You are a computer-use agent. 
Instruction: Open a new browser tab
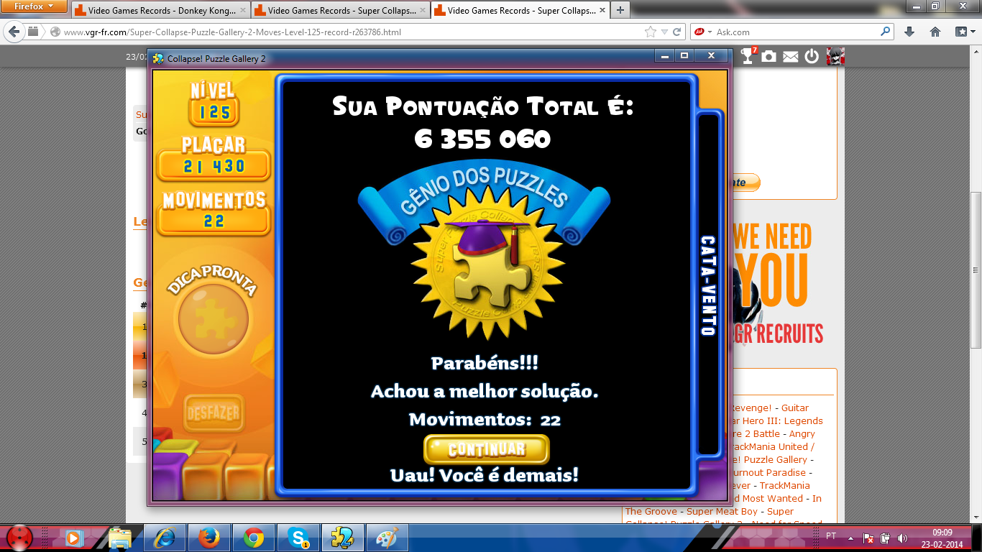pos(620,10)
